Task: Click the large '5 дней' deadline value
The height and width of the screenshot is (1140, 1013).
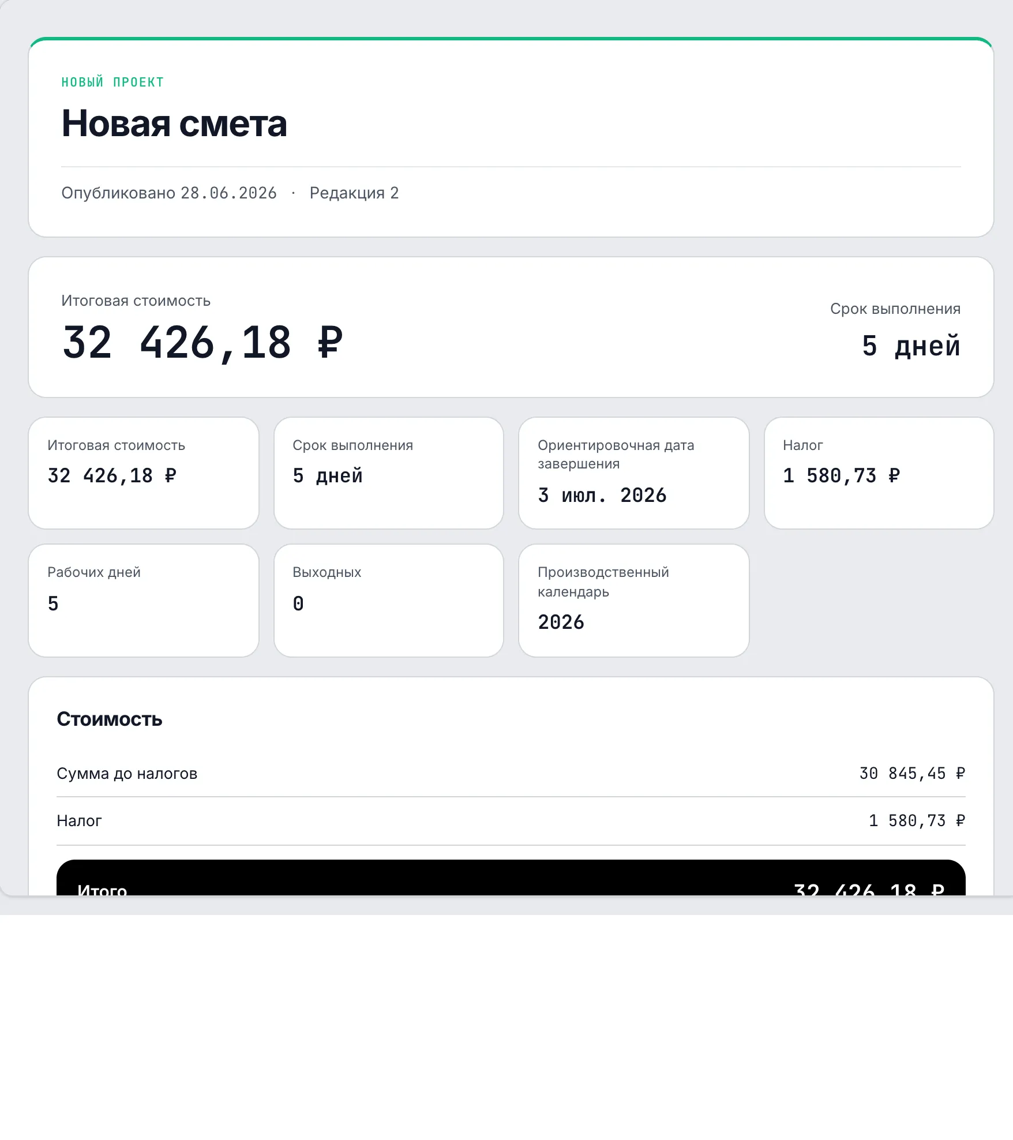Action: pyautogui.click(x=911, y=346)
